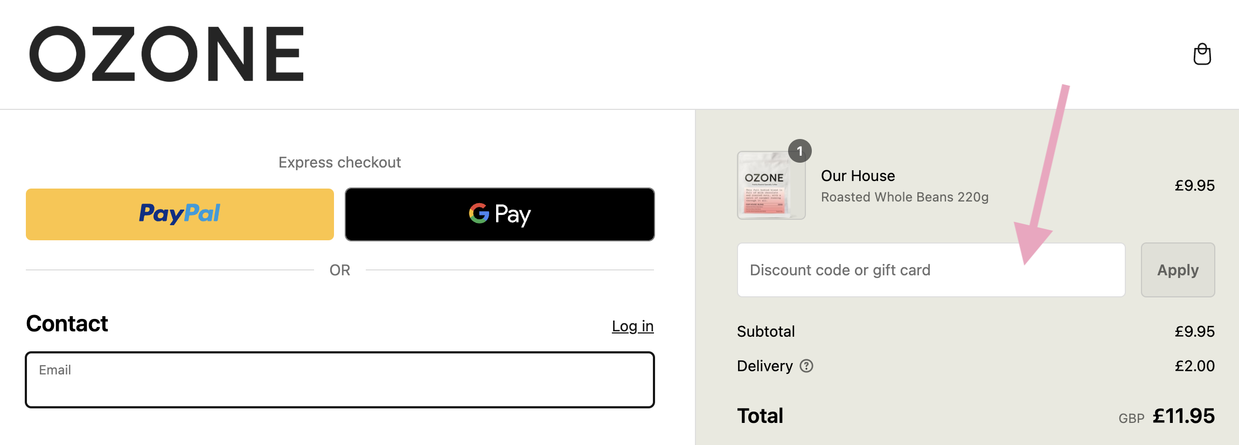Click the item quantity badge on thumbnail
The image size is (1239, 445).
pyautogui.click(x=800, y=151)
